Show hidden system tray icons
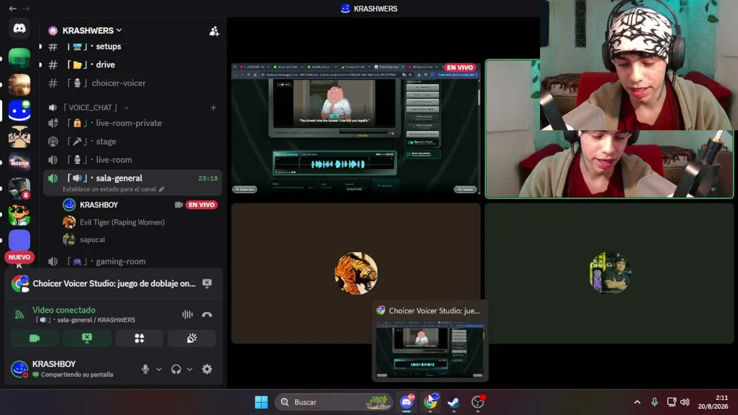The height and width of the screenshot is (415, 738). coord(637,402)
